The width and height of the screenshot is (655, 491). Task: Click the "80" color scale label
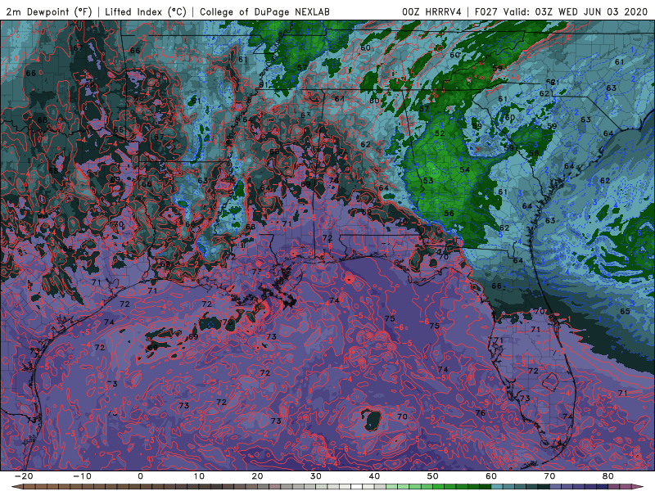pos(608,476)
